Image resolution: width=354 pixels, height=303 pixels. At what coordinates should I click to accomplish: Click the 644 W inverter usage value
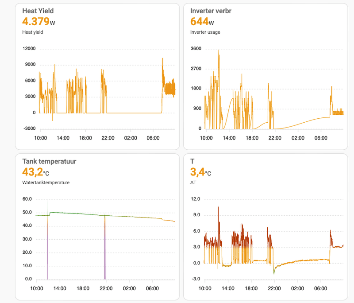pos(202,22)
